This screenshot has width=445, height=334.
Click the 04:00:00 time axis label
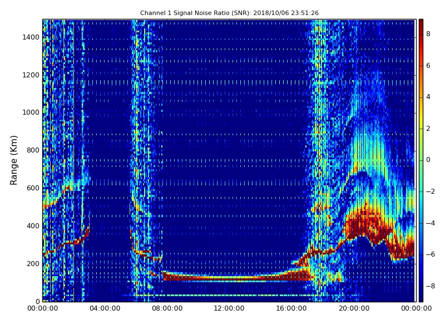105,308
